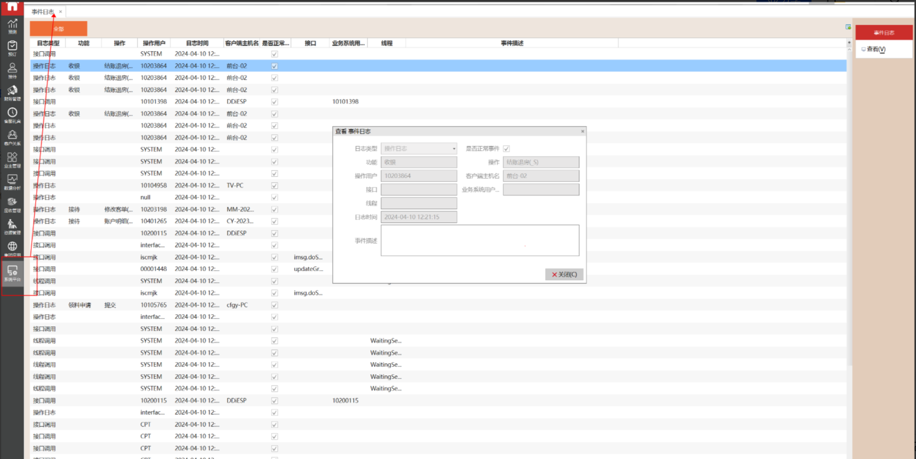Screen dimensions: 916x459
Task: Click the 日志类型 column header
Action: pos(48,43)
